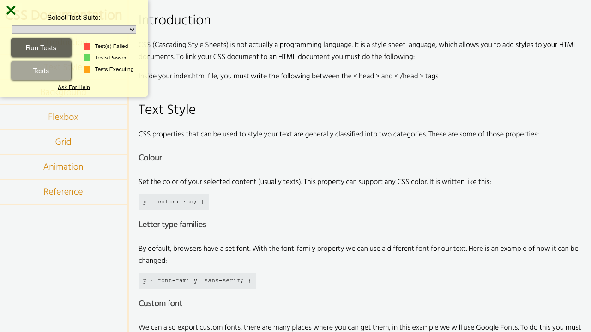Click the Custom font subheading

[x=160, y=303]
